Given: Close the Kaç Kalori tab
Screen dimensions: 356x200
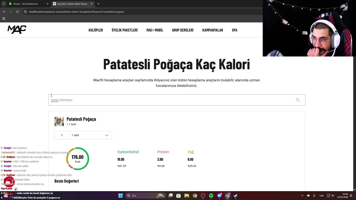Looking at the screenshot, I should coord(92,4).
